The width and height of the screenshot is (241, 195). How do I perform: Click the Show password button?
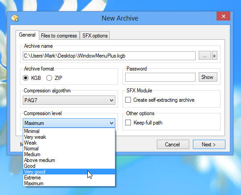point(208,77)
